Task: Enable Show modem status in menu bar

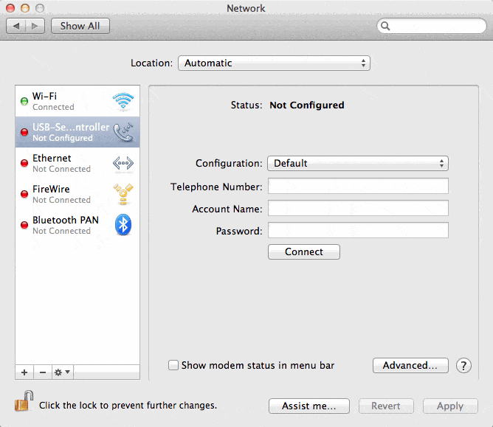Action: [173, 365]
